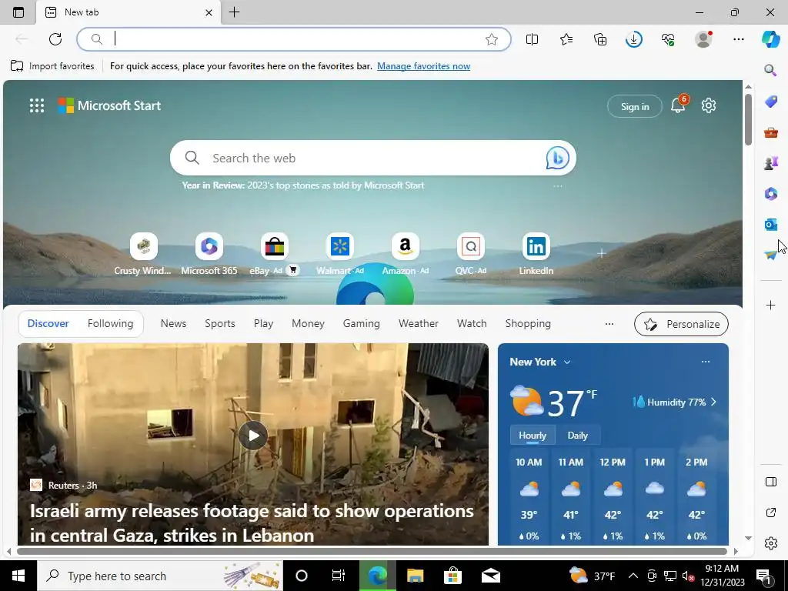Open the LinkedIn quick link
Viewport: 788px width, 591px height.
tap(536, 254)
